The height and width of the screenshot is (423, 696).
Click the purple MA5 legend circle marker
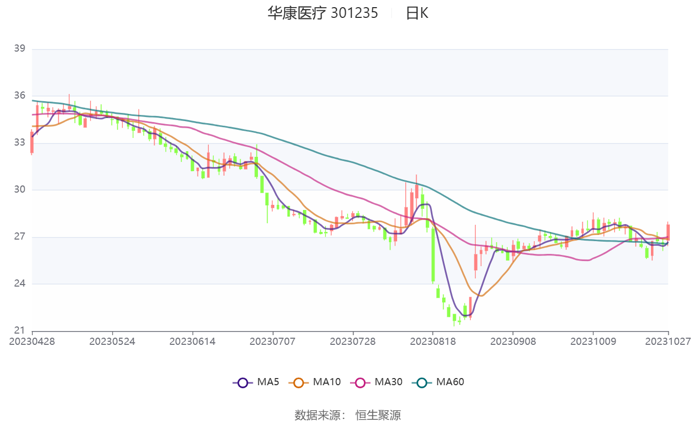[243, 382]
